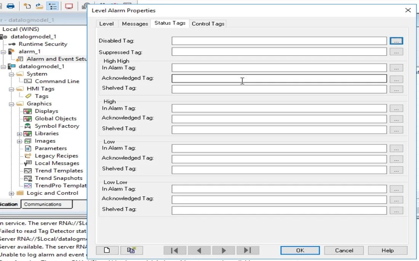Switch to the Level tab
This screenshot has height=261, width=419.
[x=106, y=24]
